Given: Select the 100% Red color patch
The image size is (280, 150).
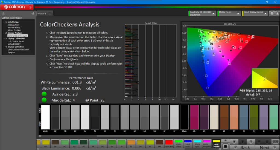Looking at the screenshot, I should pyautogui.click(x=169, y=143).
